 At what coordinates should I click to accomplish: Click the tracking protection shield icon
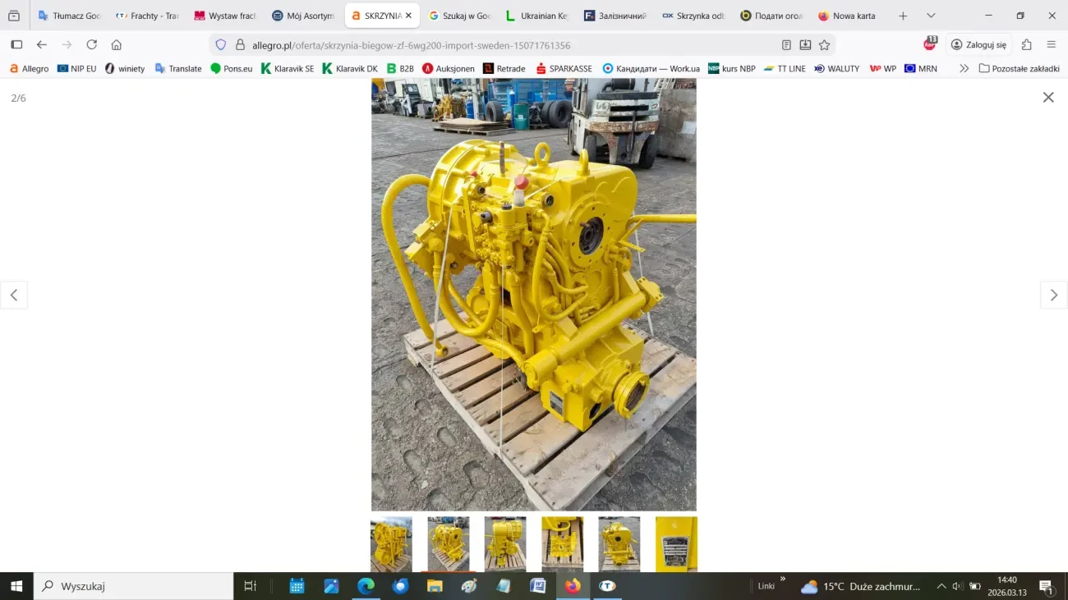[220, 45]
